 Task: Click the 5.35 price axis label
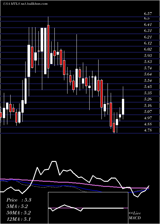point(148,93)
